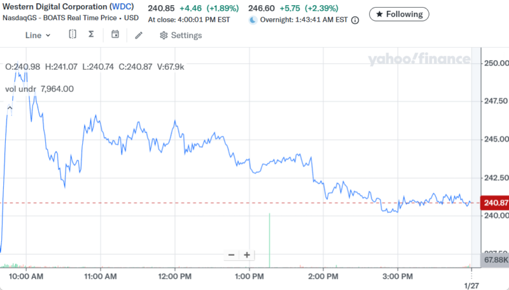The width and height of the screenshot is (509, 290).
Task: Click the 1/27 date marker
Action: pyautogui.click(x=471, y=286)
